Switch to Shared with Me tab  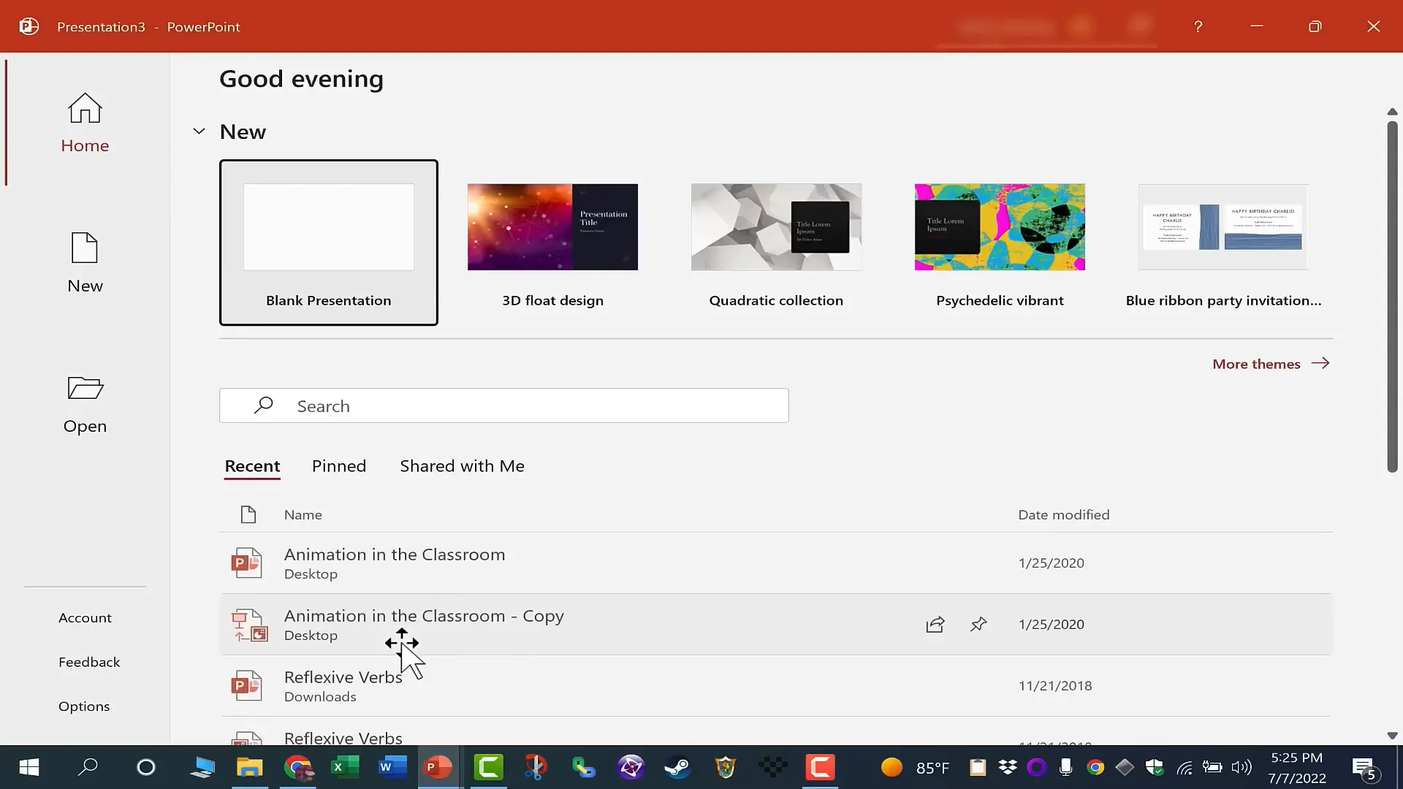[462, 466]
